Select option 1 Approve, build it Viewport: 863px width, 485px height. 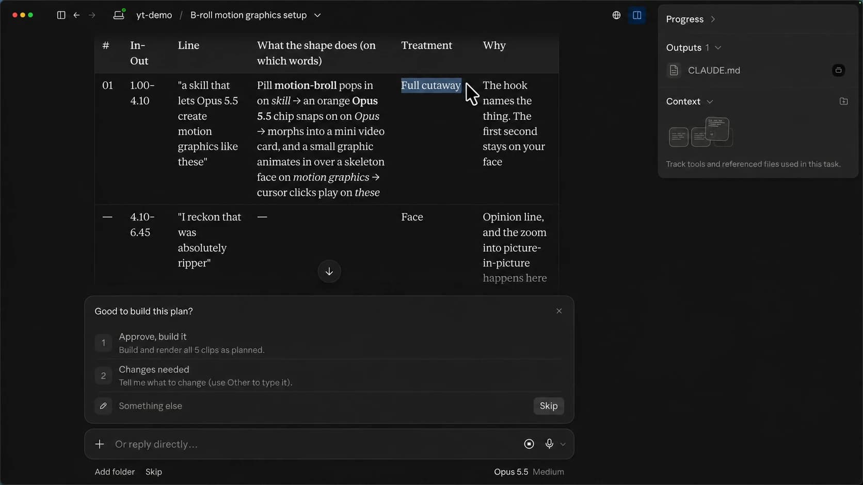click(x=329, y=343)
